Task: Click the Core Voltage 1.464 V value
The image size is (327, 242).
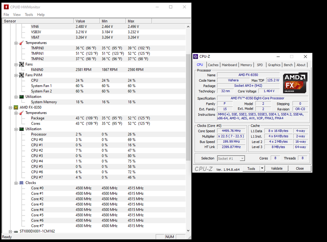Action: [x=269, y=91]
